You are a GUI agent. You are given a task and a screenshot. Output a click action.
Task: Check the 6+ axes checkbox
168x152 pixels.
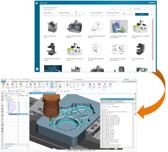click(x=80, y=16)
